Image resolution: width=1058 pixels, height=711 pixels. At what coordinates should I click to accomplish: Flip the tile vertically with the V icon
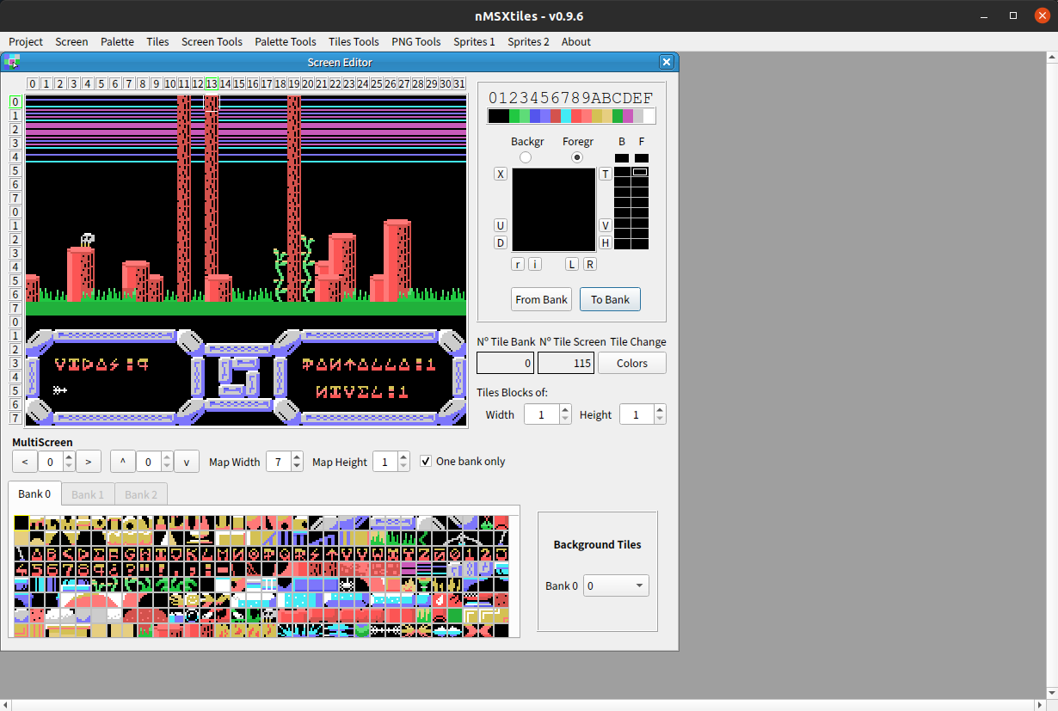pos(605,225)
